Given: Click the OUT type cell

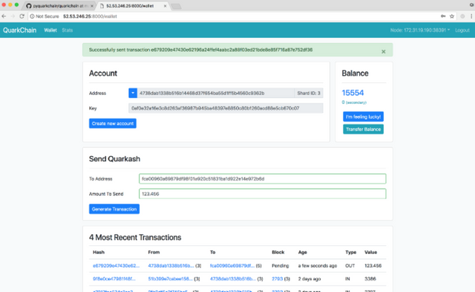Looking at the screenshot, I should (350, 265).
